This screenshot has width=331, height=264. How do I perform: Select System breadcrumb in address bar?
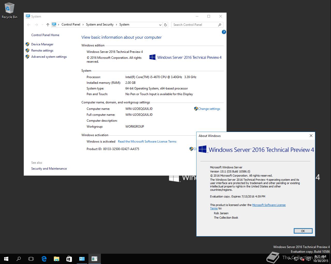124,24
